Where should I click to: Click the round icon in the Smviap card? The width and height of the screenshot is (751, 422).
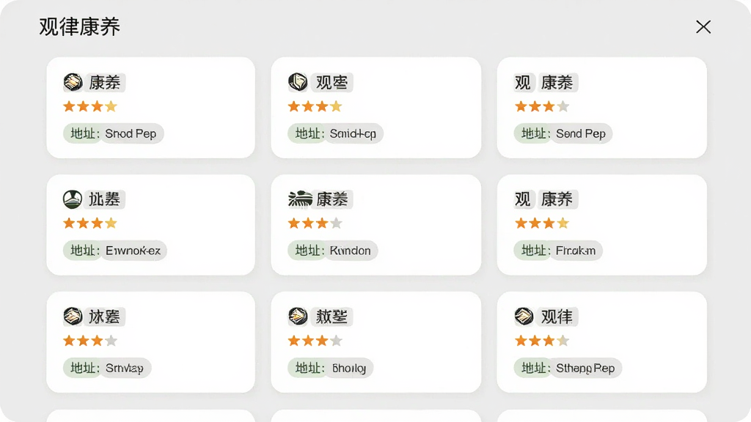point(73,316)
